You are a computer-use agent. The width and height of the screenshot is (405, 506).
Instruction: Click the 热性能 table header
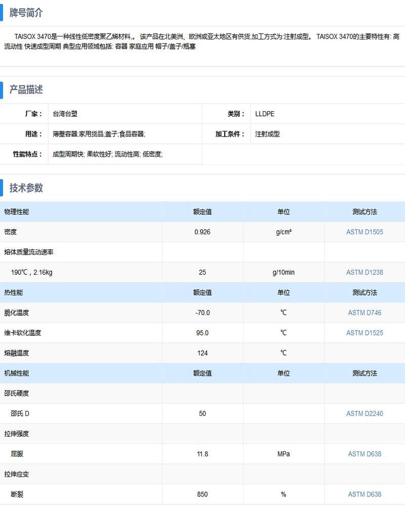point(13,292)
